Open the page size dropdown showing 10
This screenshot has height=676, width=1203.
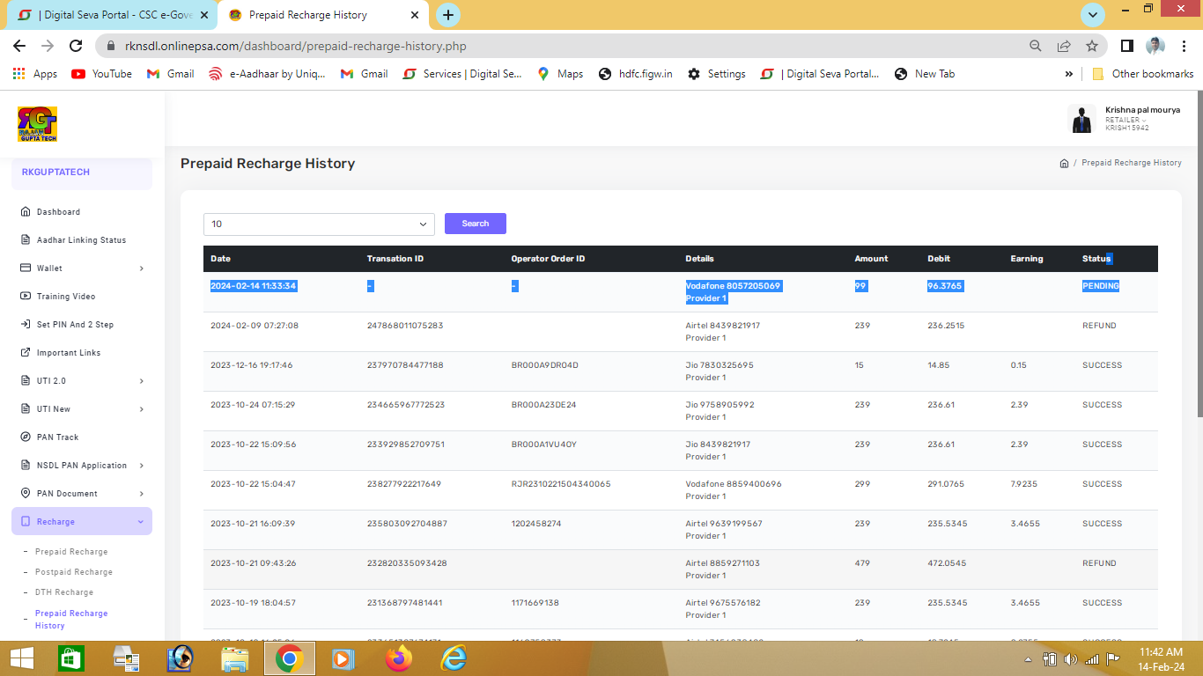(319, 224)
